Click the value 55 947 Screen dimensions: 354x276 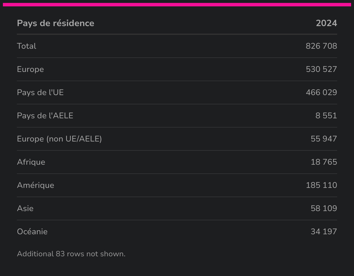[324, 139]
